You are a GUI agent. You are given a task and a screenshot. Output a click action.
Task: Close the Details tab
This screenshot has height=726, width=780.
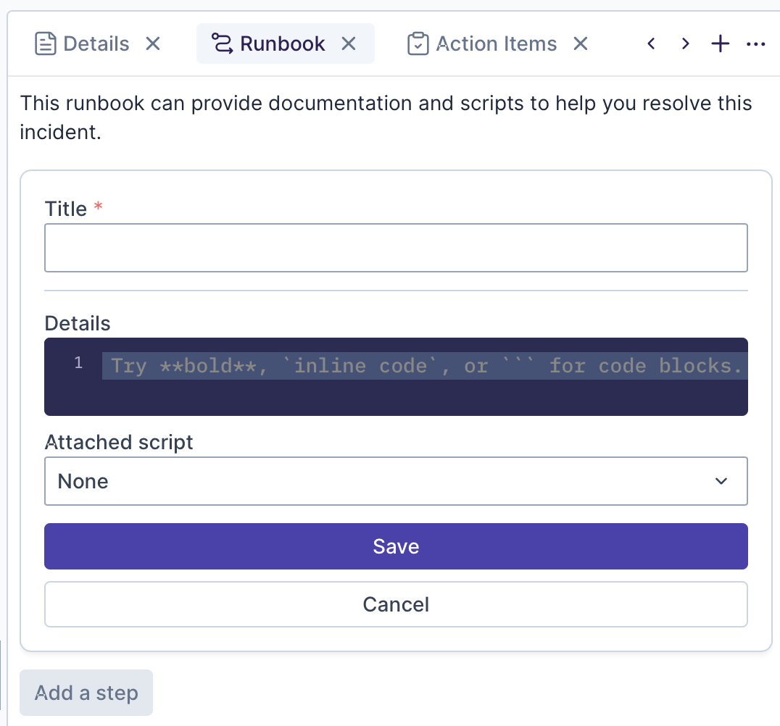tap(152, 44)
